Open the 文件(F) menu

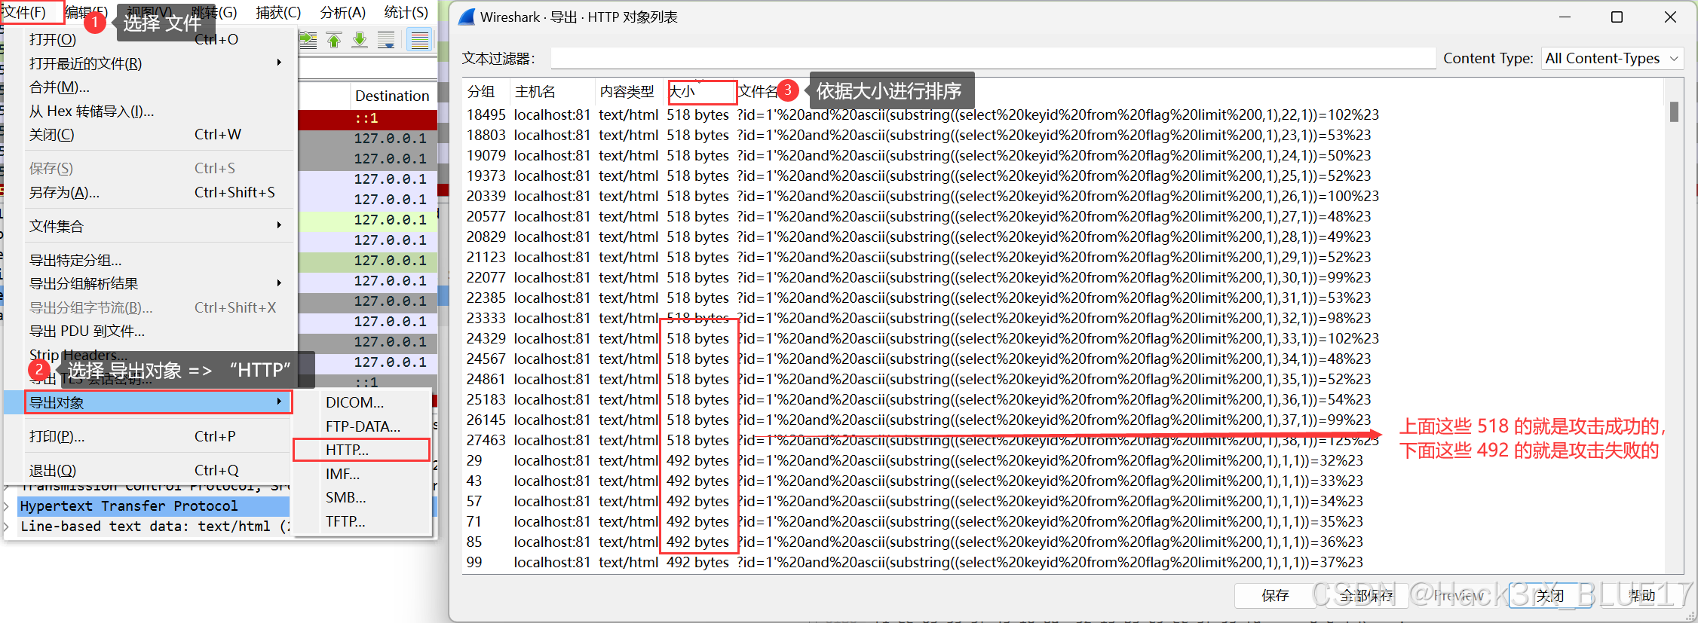coord(25,12)
